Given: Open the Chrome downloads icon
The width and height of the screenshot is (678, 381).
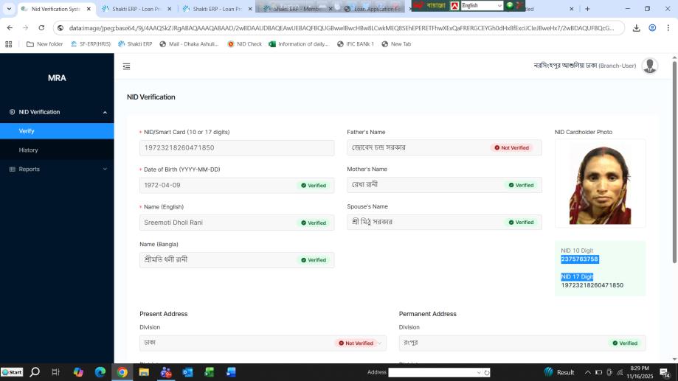Looking at the screenshot, I should (x=635, y=28).
